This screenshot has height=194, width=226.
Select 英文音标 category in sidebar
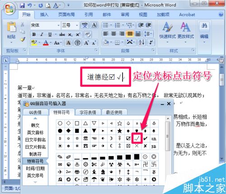pos(35,132)
